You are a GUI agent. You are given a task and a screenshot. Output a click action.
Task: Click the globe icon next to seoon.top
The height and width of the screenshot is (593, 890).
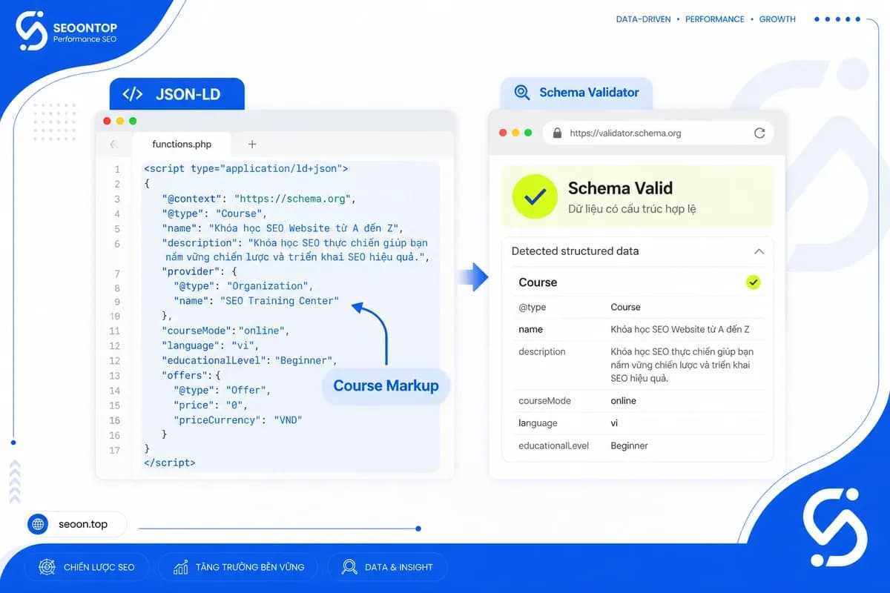(x=38, y=525)
